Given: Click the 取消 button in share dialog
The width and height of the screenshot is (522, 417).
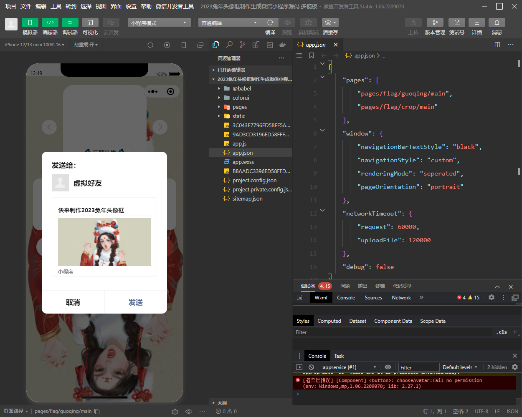Looking at the screenshot, I should (x=73, y=302).
